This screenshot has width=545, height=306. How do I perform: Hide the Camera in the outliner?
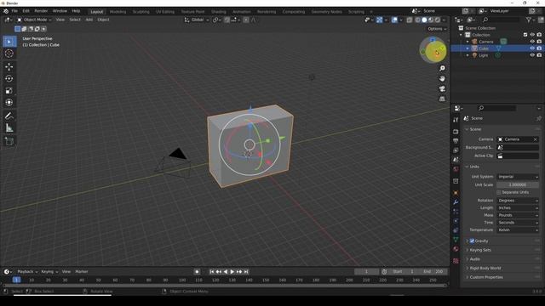[532, 42]
